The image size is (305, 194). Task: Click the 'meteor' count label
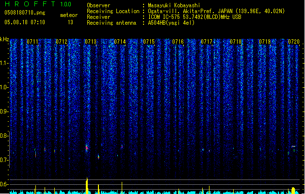(x=69, y=15)
